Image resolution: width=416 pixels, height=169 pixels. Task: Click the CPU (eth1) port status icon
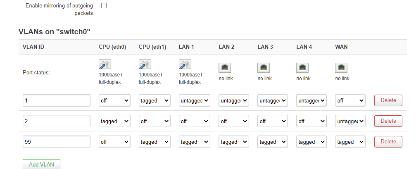coord(145,64)
